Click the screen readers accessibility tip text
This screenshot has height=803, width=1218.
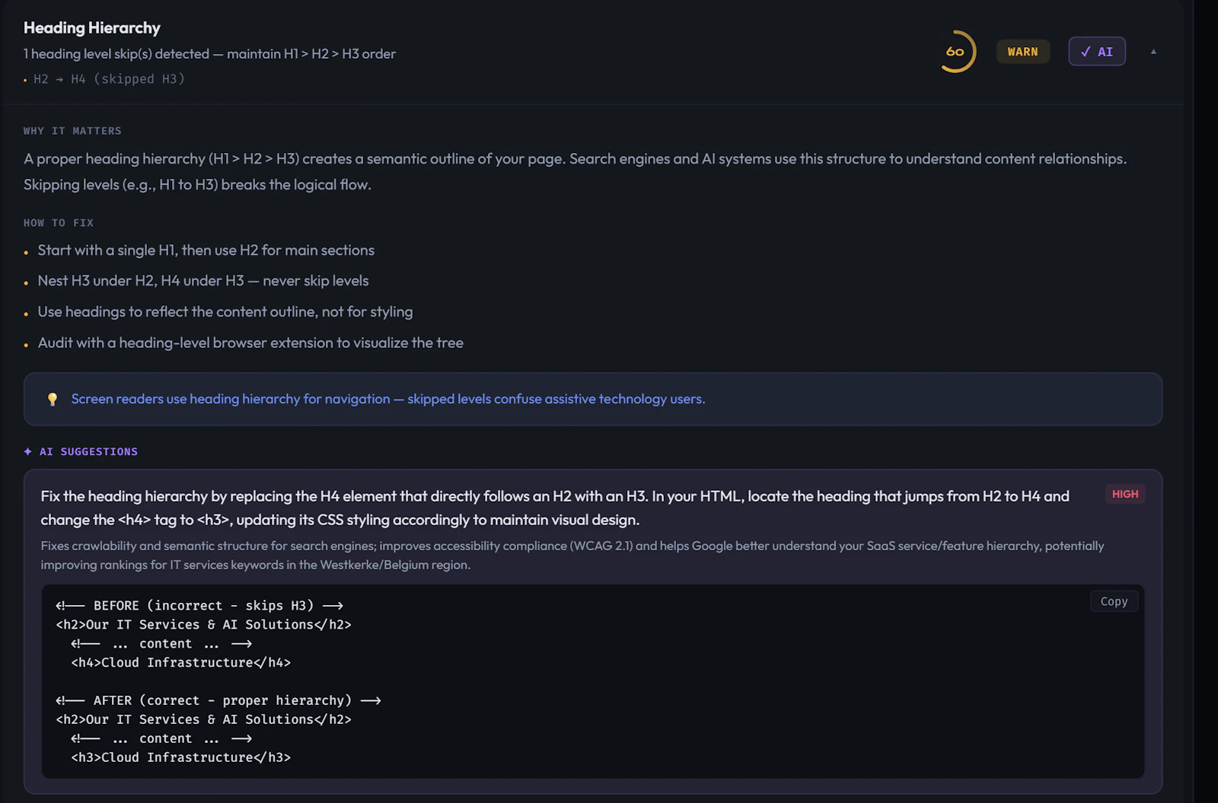387,398
